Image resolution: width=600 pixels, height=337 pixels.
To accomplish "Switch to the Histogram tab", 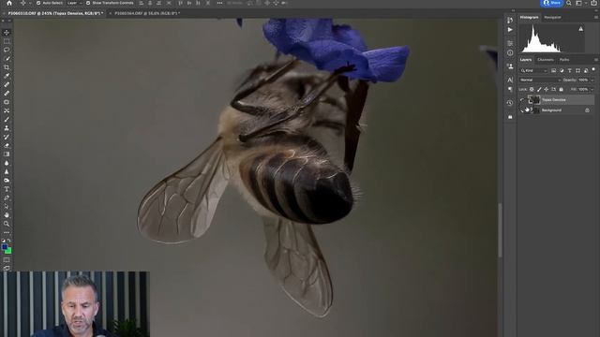I will [529, 17].
